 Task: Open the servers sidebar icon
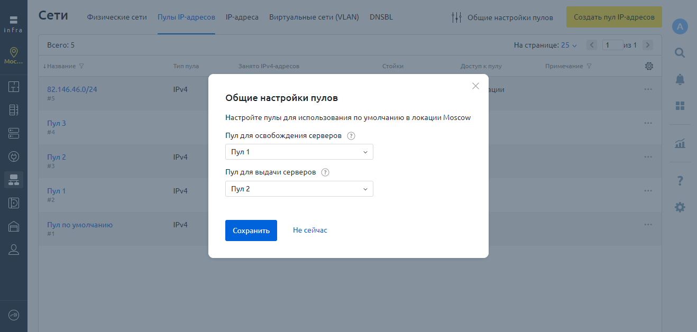14,133
